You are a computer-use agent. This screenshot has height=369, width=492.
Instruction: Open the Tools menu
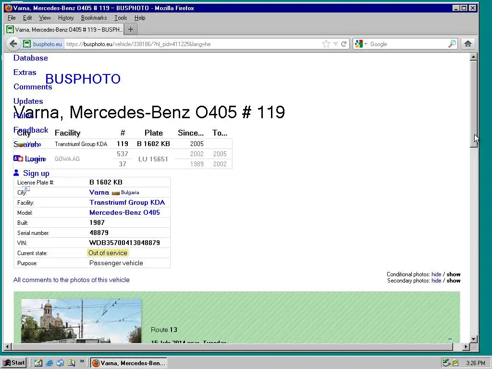121,18
